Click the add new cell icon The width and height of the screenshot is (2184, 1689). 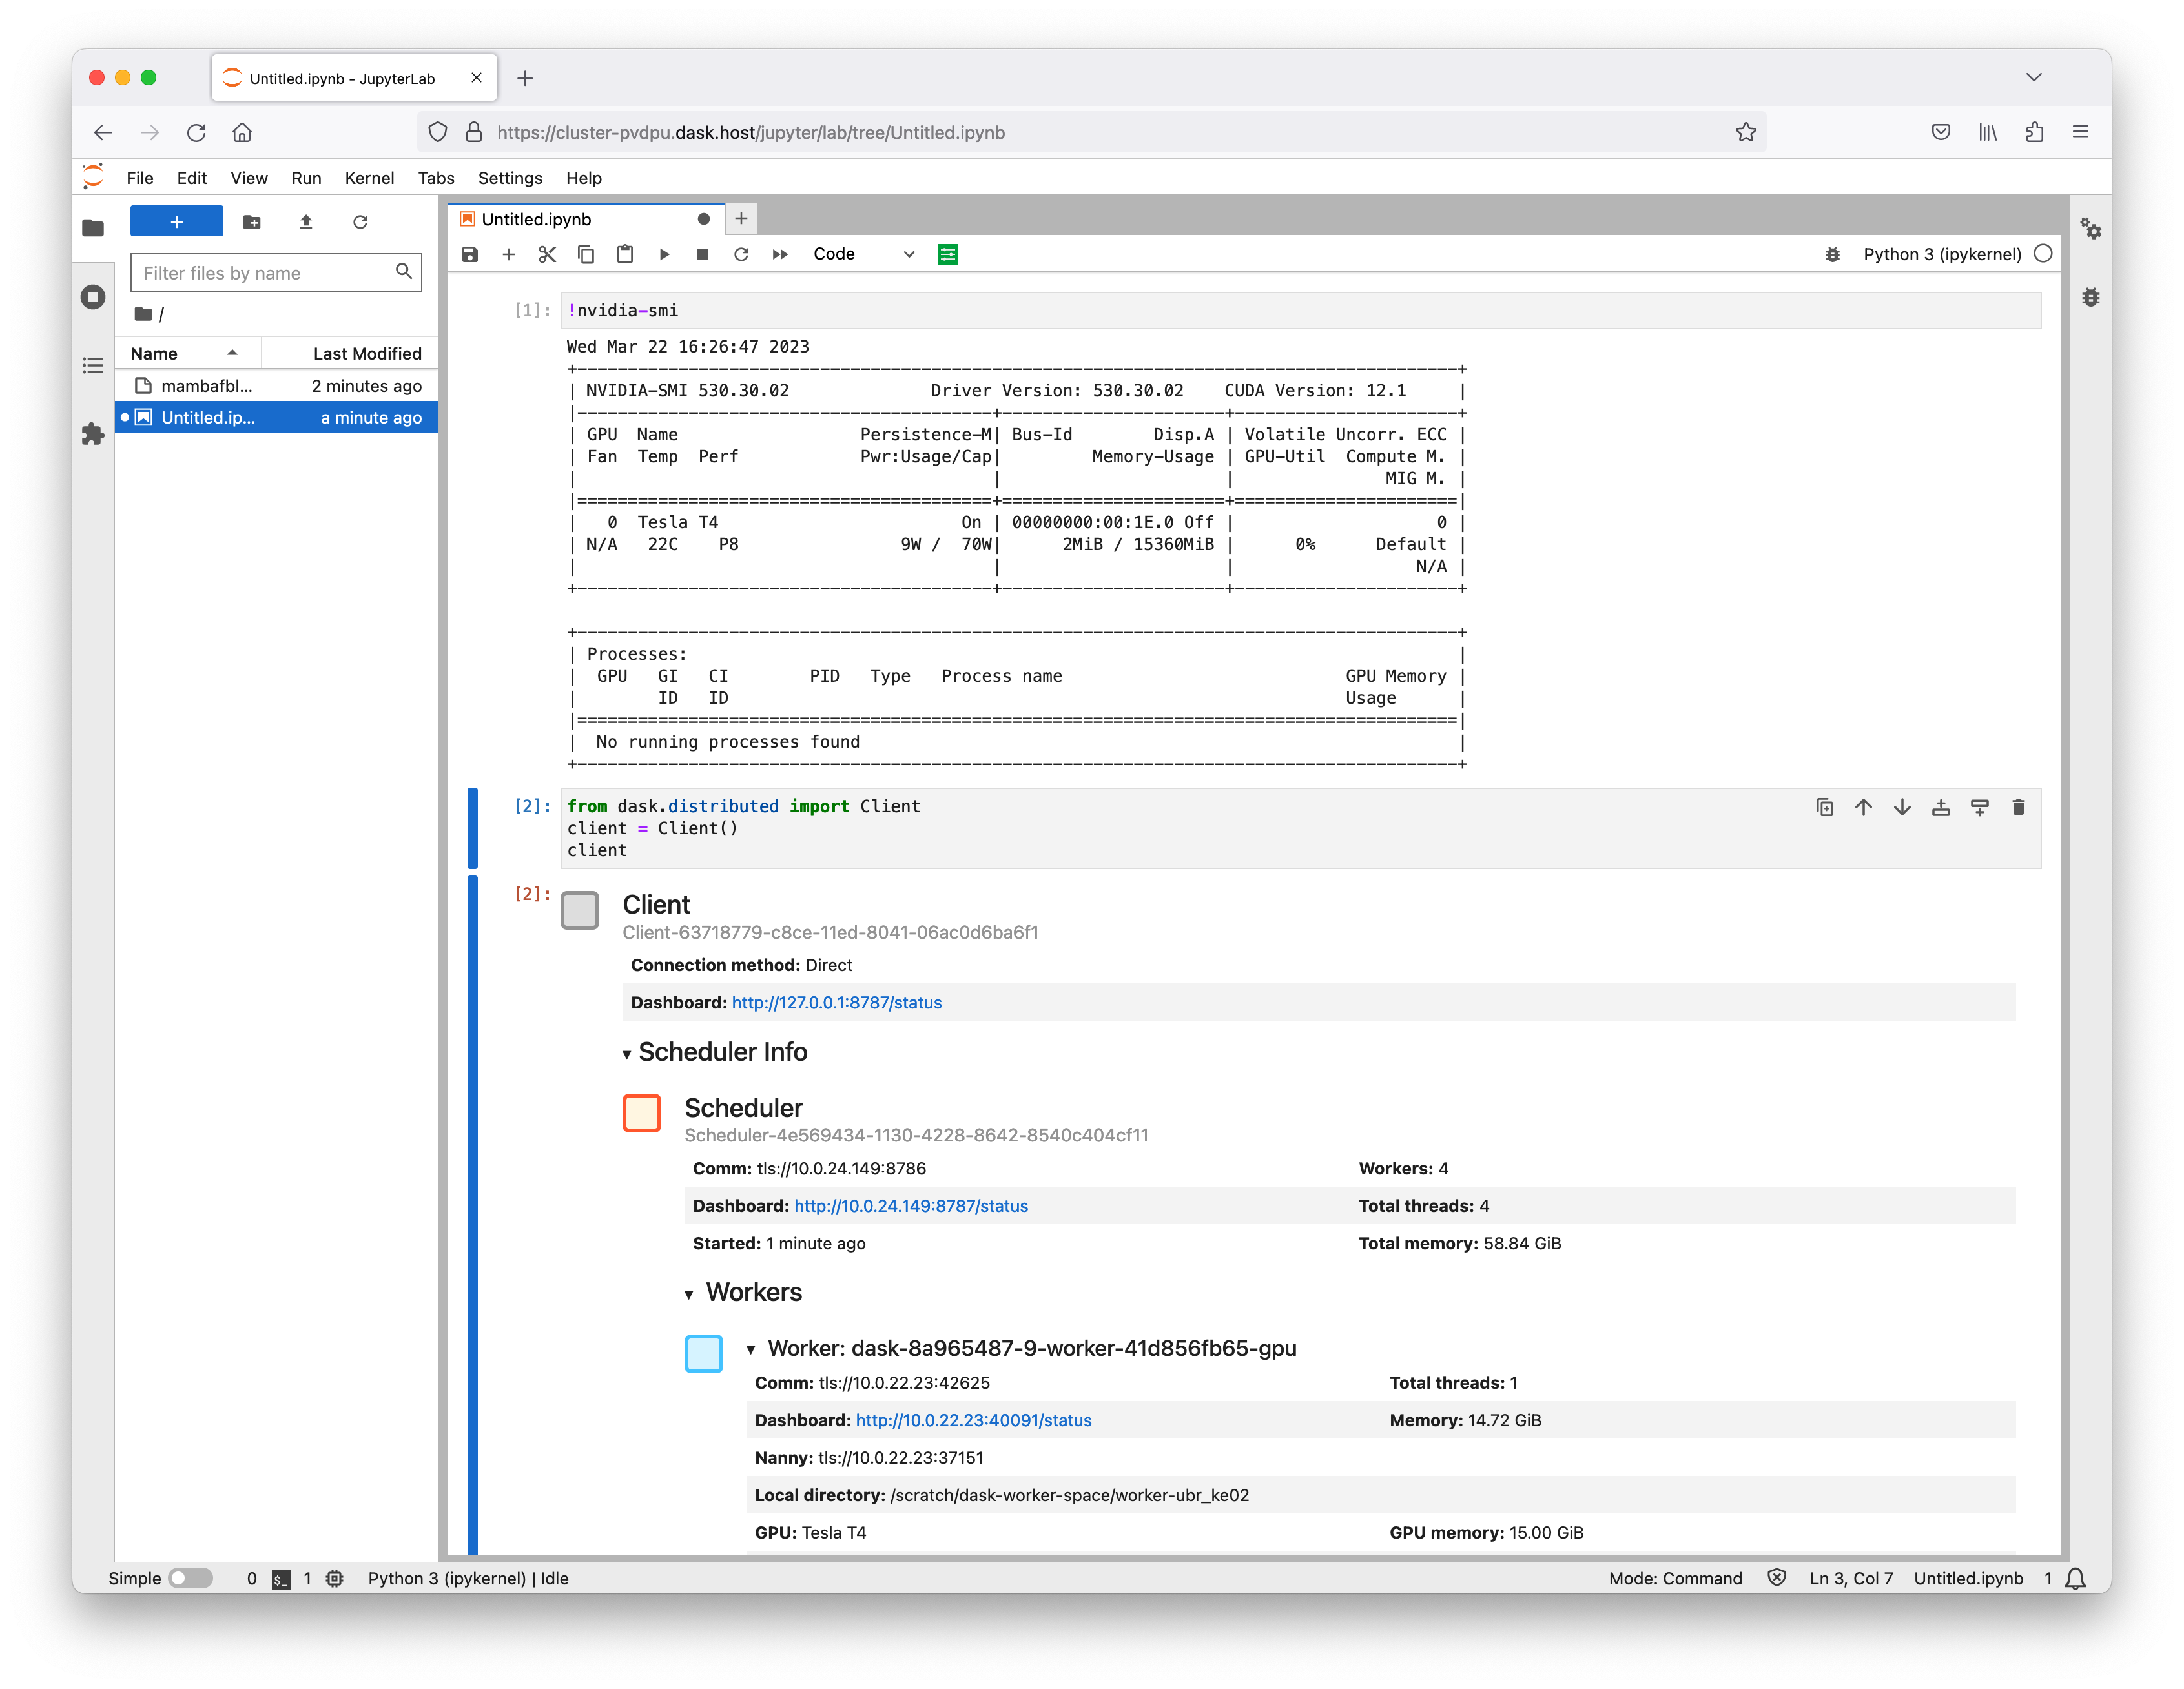(509, 254)
